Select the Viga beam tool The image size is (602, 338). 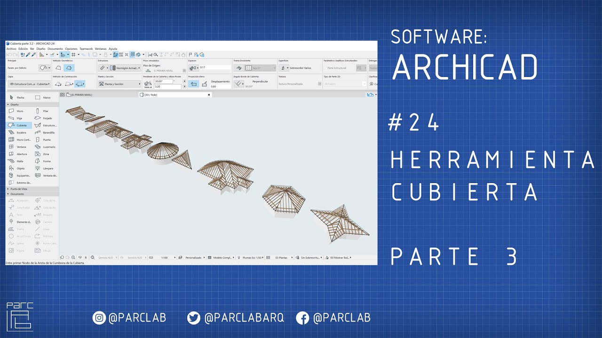pyautogui.click(x=19, y=118)
